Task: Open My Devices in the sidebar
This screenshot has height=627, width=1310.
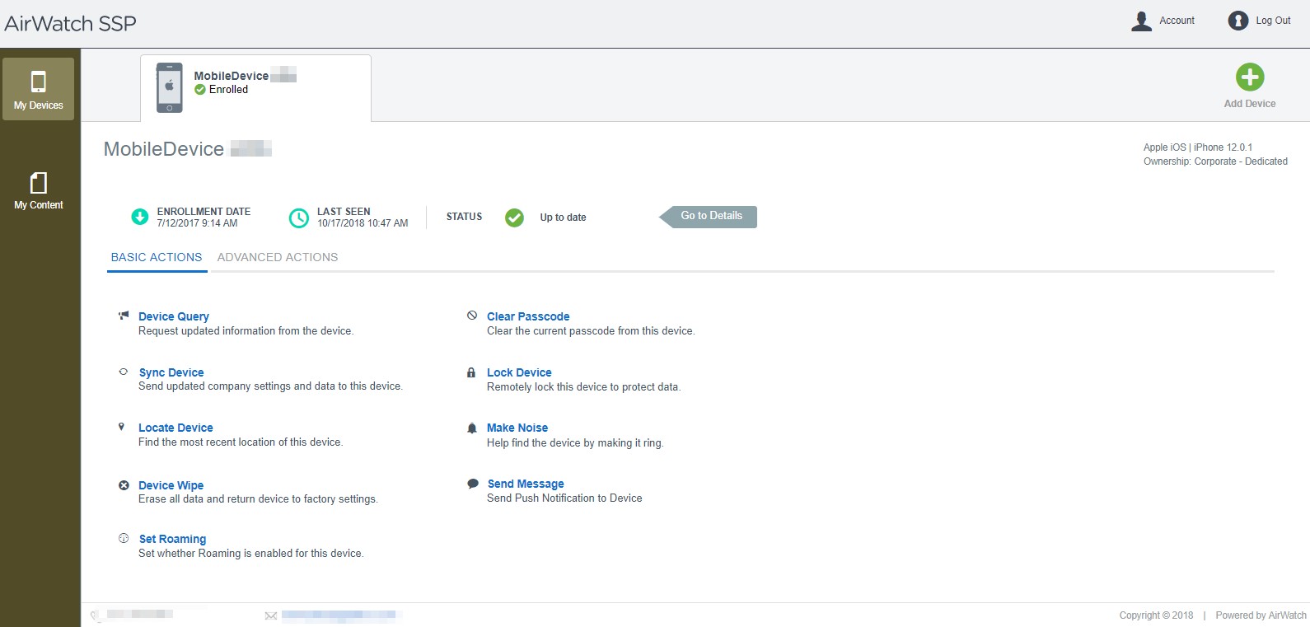Action: [39, 90]
